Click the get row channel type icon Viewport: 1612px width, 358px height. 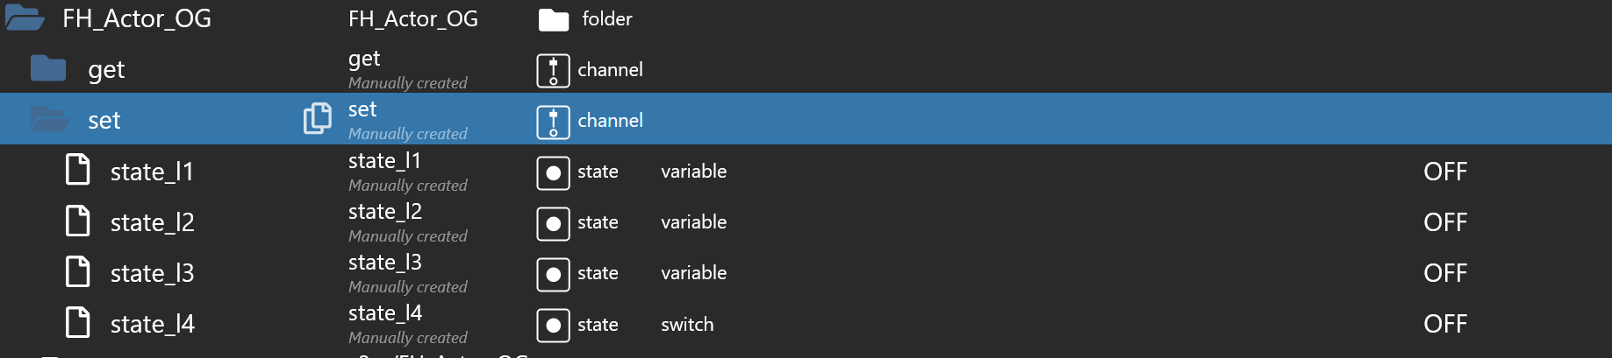(553, 70)
